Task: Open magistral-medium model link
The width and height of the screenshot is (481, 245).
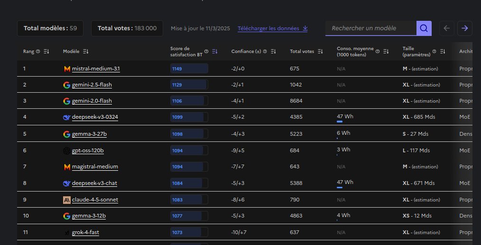Action: [x=95, y=166]
